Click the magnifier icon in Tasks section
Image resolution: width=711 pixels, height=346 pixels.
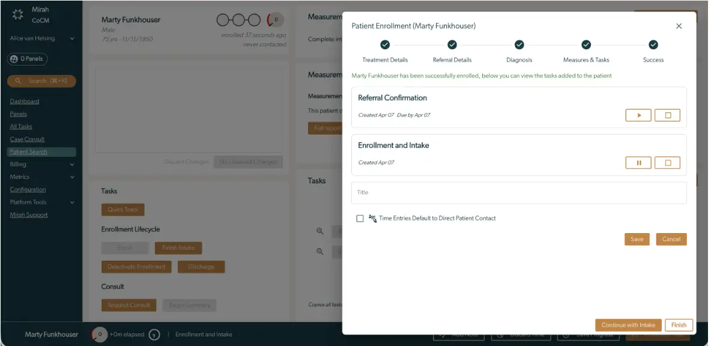[319, 231]
